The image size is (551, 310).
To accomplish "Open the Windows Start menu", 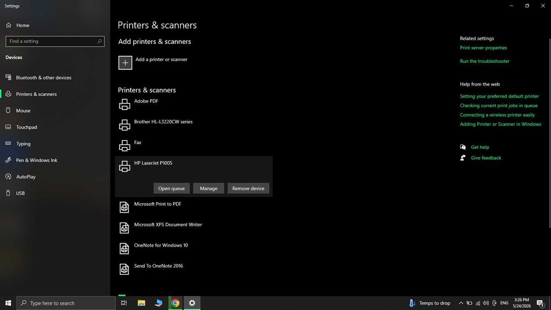I will pyautogui.click(x=8, y=303).
